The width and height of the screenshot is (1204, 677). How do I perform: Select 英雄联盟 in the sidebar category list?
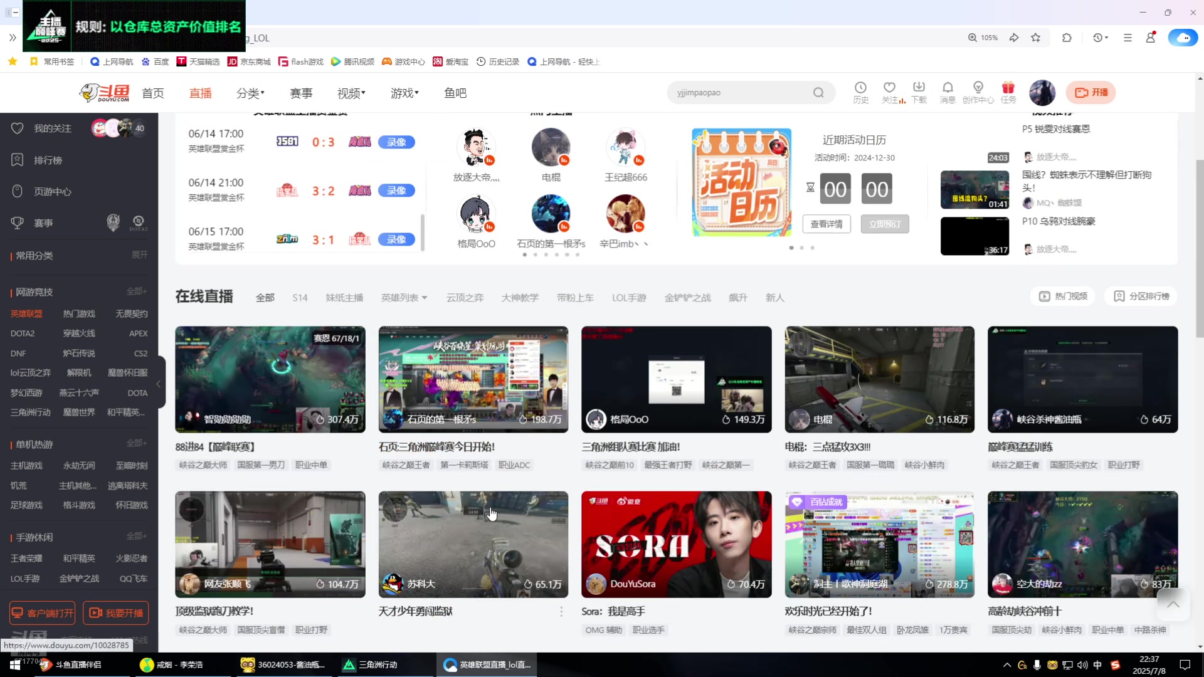(x=26, y=314)
